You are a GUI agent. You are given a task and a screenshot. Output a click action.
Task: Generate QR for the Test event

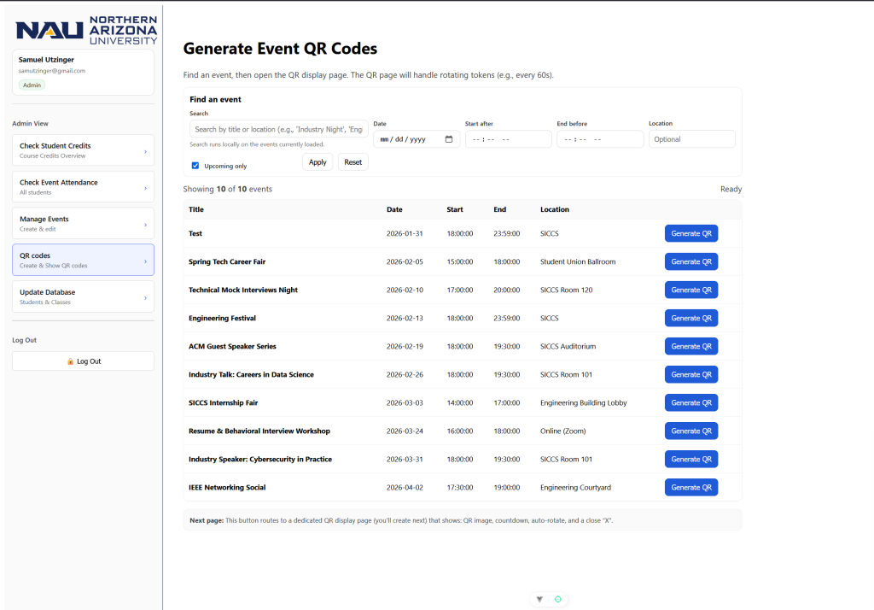click(691, 233)
